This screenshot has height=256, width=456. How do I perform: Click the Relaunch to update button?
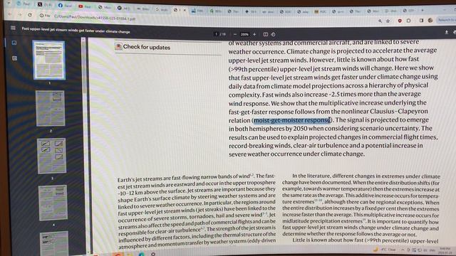tap(447, 20)
